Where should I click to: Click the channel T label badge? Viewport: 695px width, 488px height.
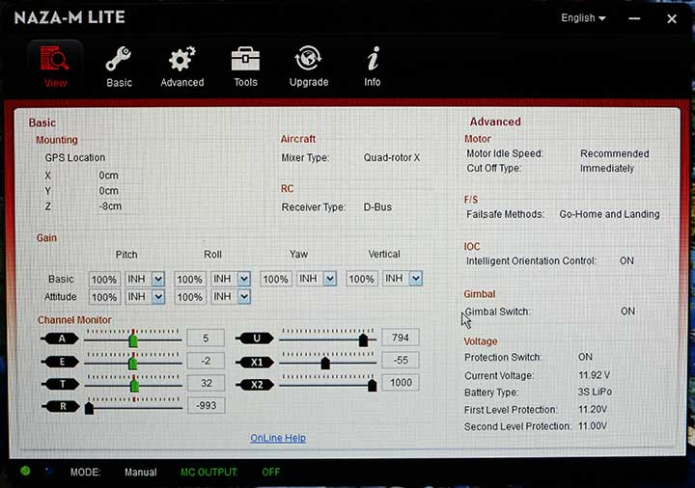(x=61, y=384)
